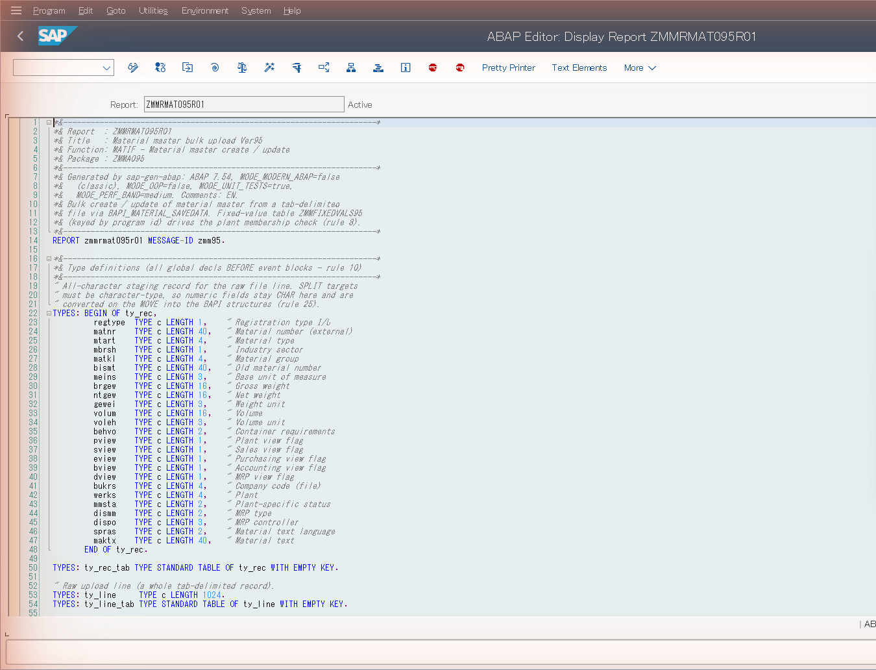
Task: Open the command field dropdown
Action: click(x=106, y=68)
